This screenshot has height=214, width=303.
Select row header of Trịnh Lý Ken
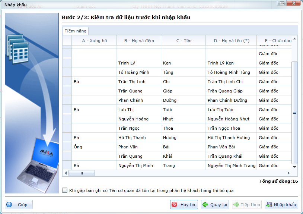pos(67,63)
